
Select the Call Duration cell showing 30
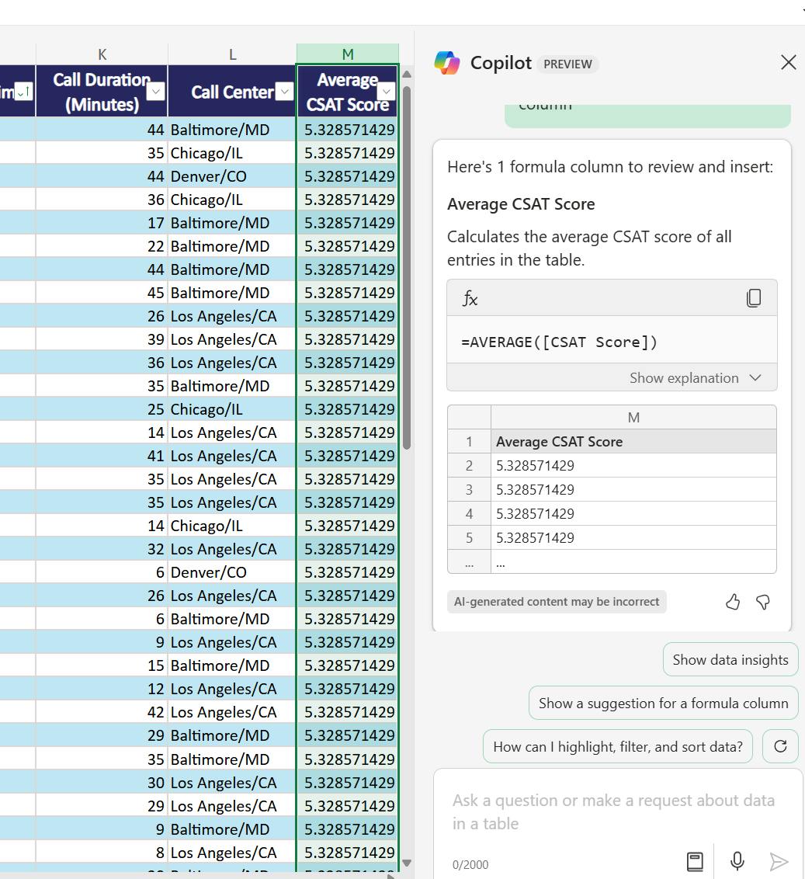(102, 783)
